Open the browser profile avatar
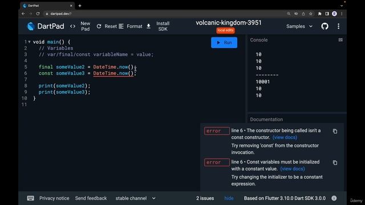365x205 pixels. pyautogui.click(x=334, y=14)
